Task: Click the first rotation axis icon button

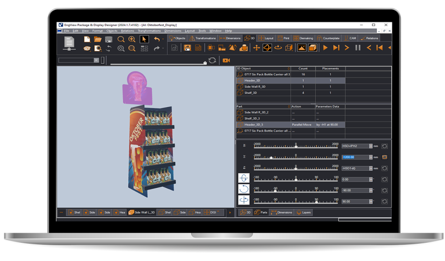Action: (x=244, y=178)
